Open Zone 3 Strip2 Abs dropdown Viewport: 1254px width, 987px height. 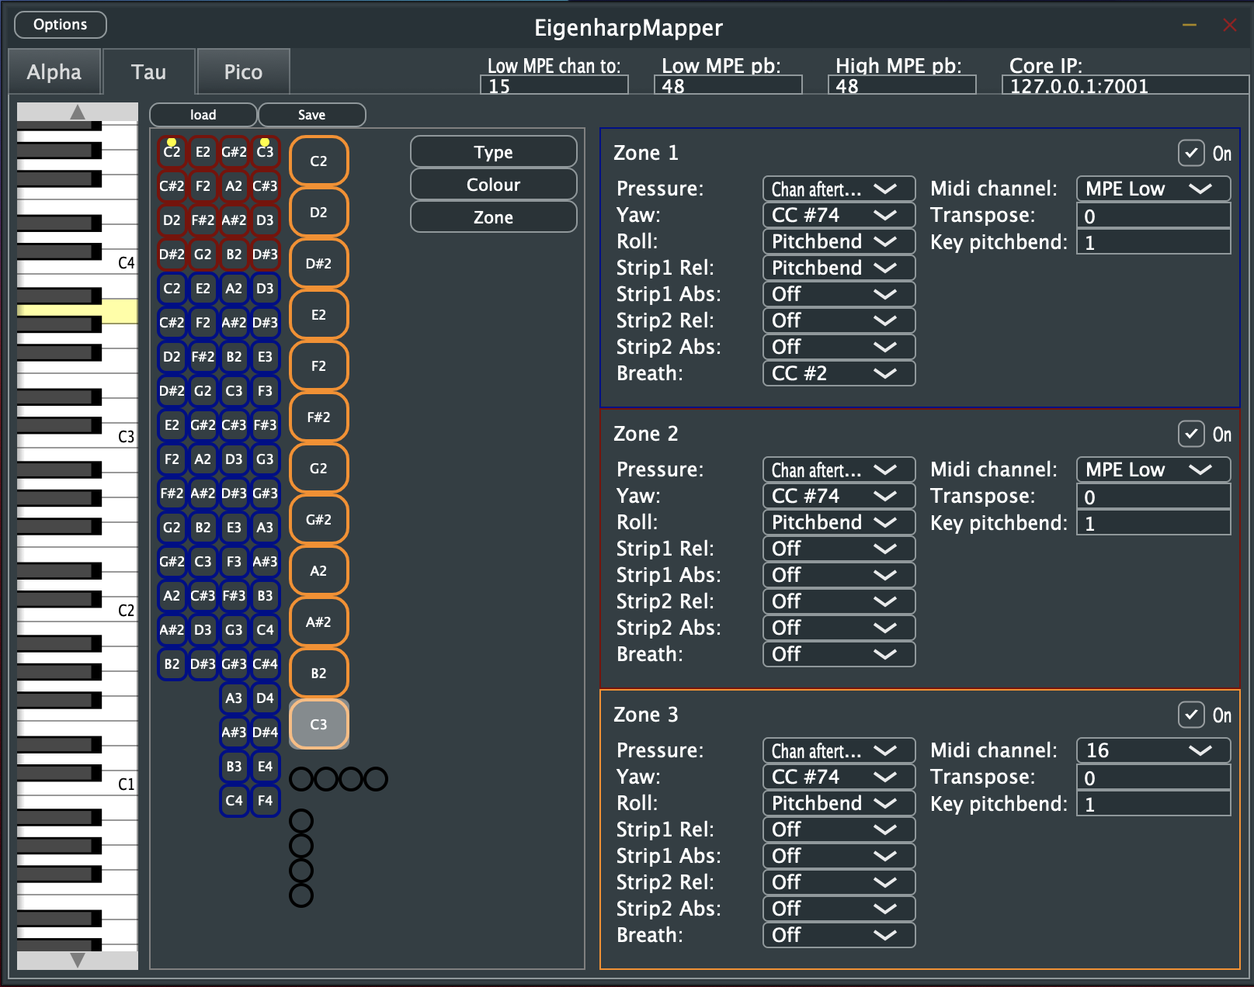coord(839,909)
